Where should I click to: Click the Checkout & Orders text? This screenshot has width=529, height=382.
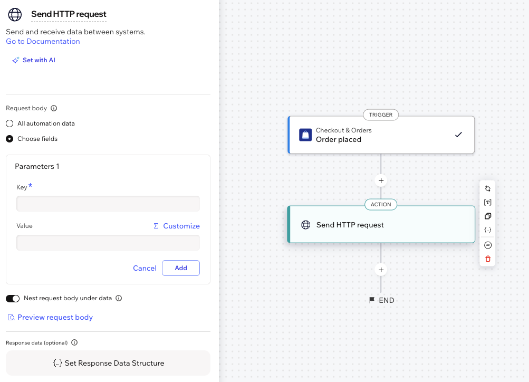tap(343, 130)
